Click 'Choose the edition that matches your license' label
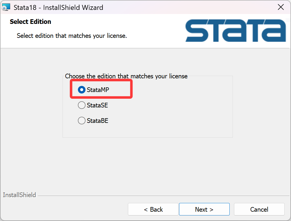 [x=126, y=76]
